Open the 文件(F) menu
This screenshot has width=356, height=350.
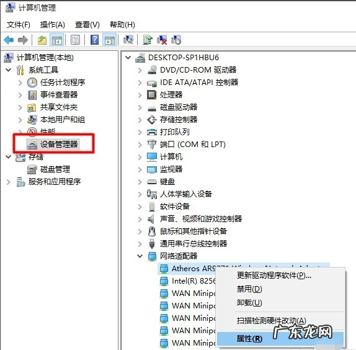pyautogui.click(x=19, y=25)
